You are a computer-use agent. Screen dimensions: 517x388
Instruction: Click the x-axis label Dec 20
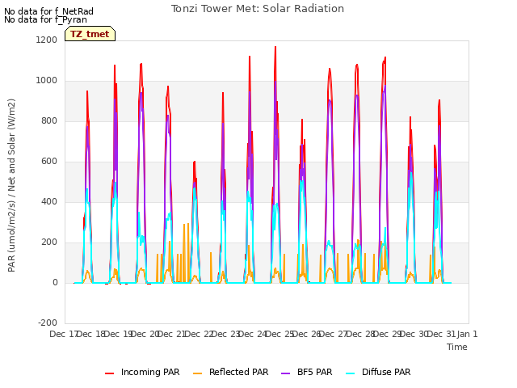(144, 334)
